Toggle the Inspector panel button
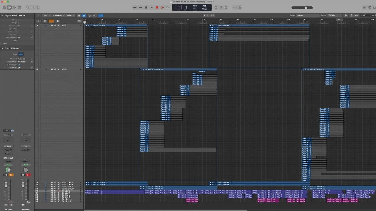The height and width of the screenshot is (211, 376). (9, 7)
